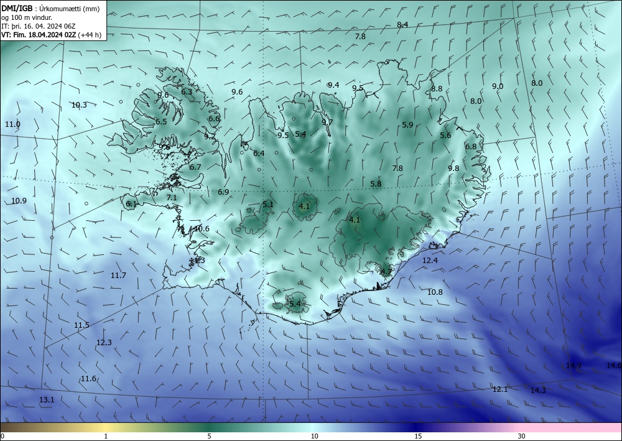The width and height of the screenshot is (622, 441).
Task: Click the 12.1 value on the map
Action: pyautogui.click(x=500, y=389)
